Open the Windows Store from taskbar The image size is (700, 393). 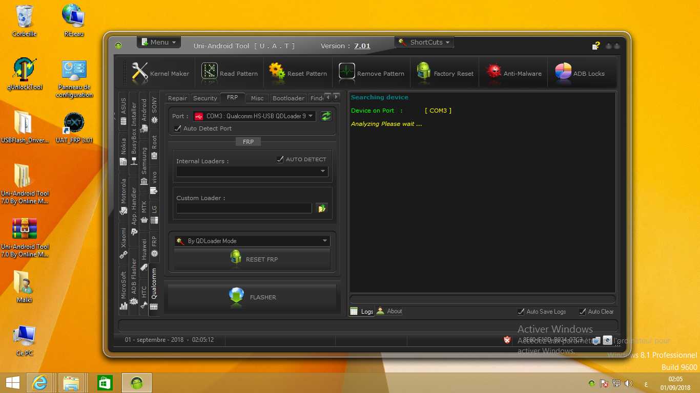tap(104, 383)
